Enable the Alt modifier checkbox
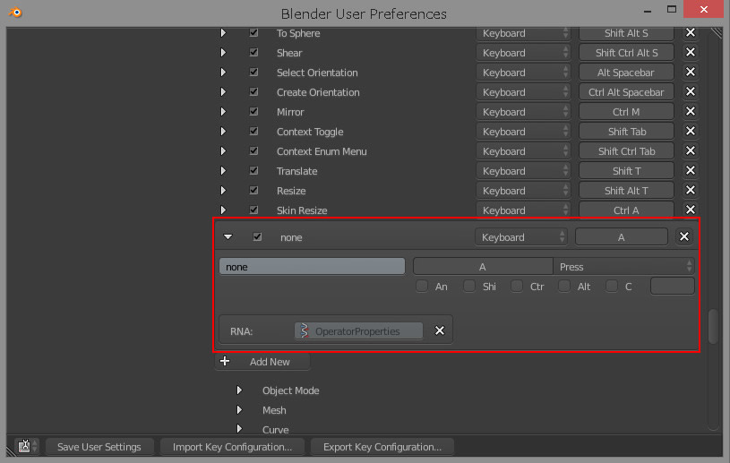The height and width of the screenshot is (463, 730). [564, 287]
